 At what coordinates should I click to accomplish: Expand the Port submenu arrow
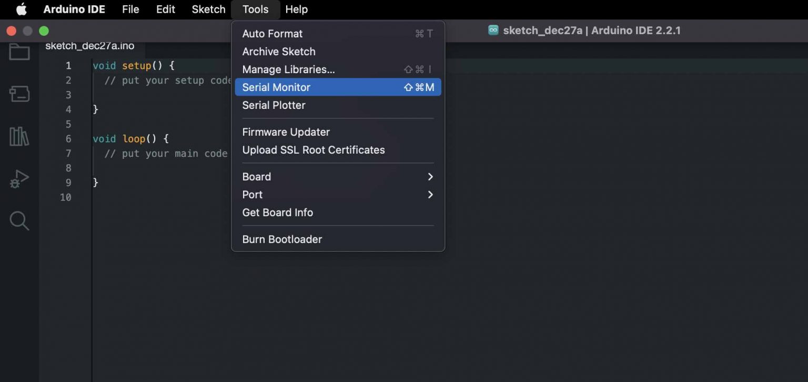click(430, 195)
